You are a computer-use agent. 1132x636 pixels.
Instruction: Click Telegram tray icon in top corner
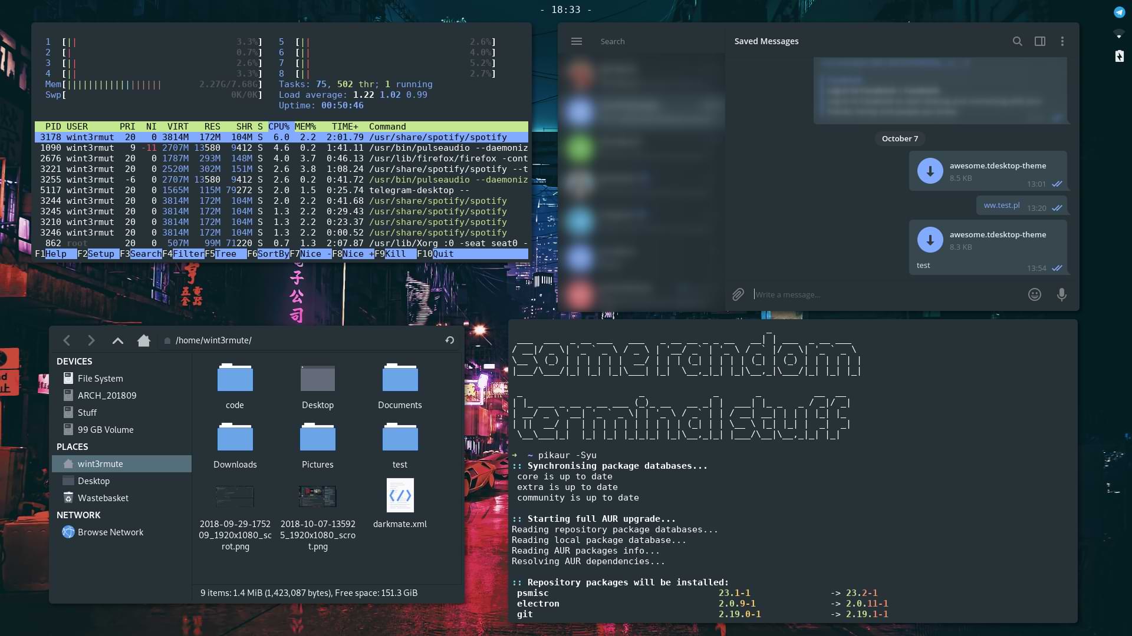point(1119,12)
